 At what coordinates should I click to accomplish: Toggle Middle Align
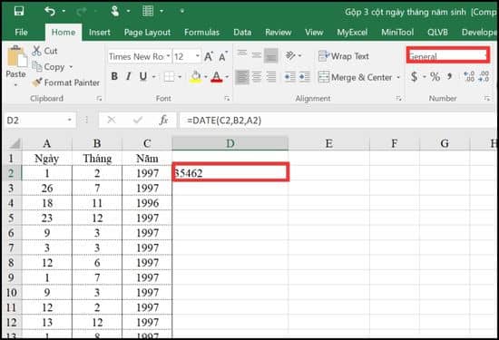point(257,55)
